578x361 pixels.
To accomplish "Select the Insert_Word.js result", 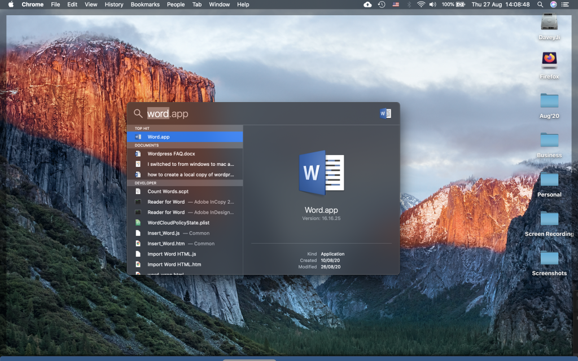I will [185, 233].
